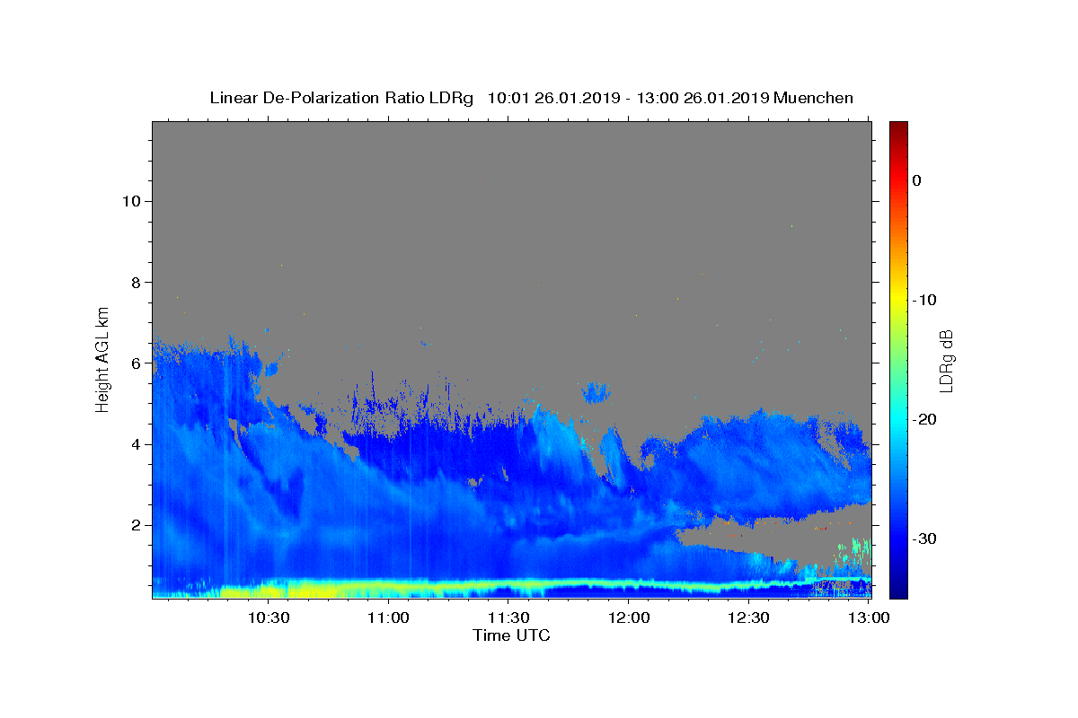Screen dimensions: 1078x718
Task: Click the yellow band of the colorbar
Action: tap(898, 300)
